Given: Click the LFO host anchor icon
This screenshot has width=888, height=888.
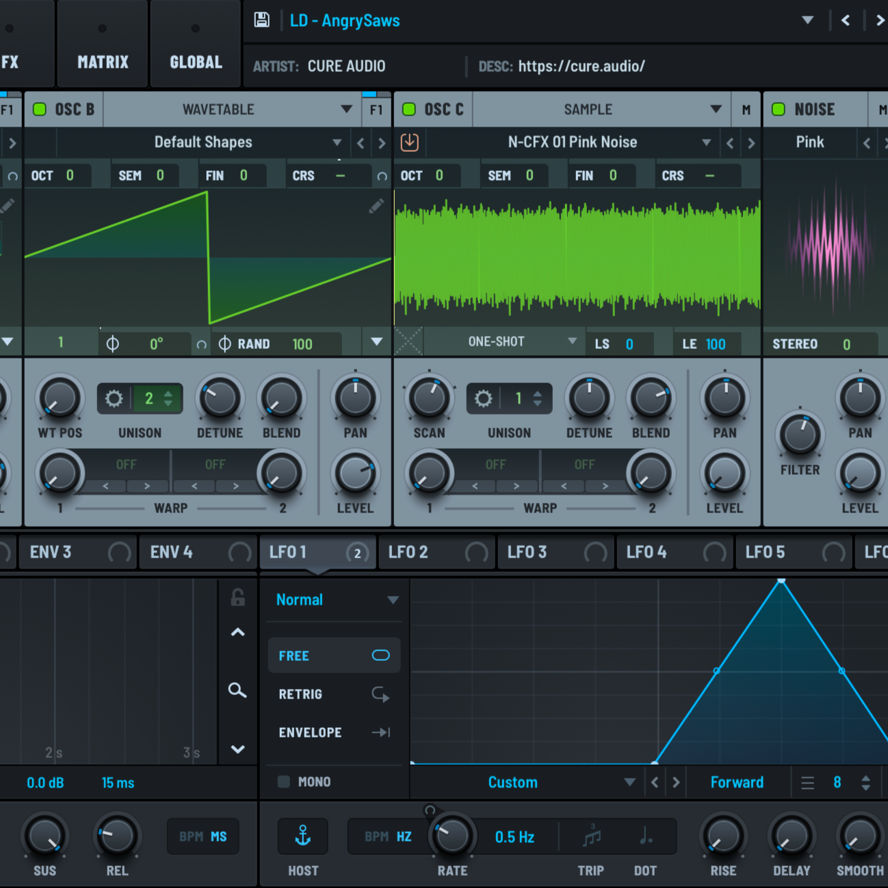Looking at the screenshot, I should point(302,836).
